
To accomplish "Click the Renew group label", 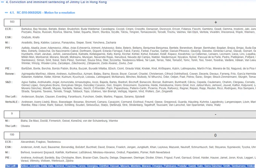I will [x=10, y=74].
